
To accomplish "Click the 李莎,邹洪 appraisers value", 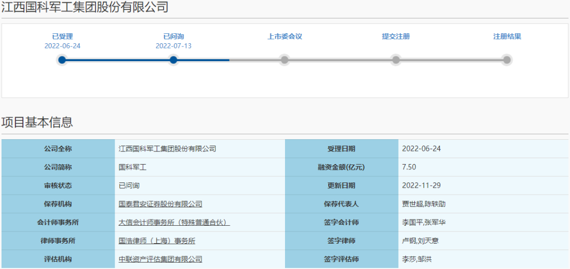I will pos(417,260).
